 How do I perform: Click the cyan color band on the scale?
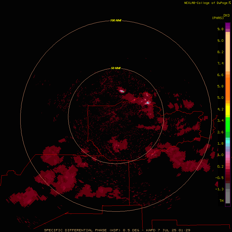pos(228,142)
